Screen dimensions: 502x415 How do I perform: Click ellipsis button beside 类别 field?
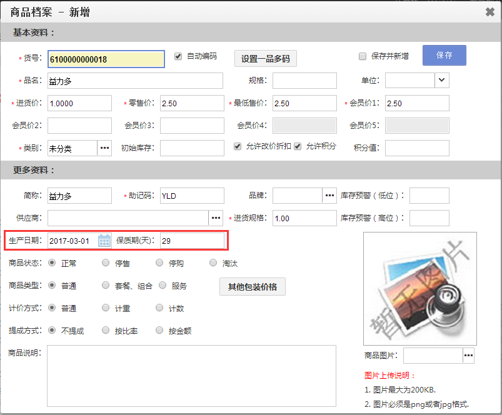pos(104,148)
